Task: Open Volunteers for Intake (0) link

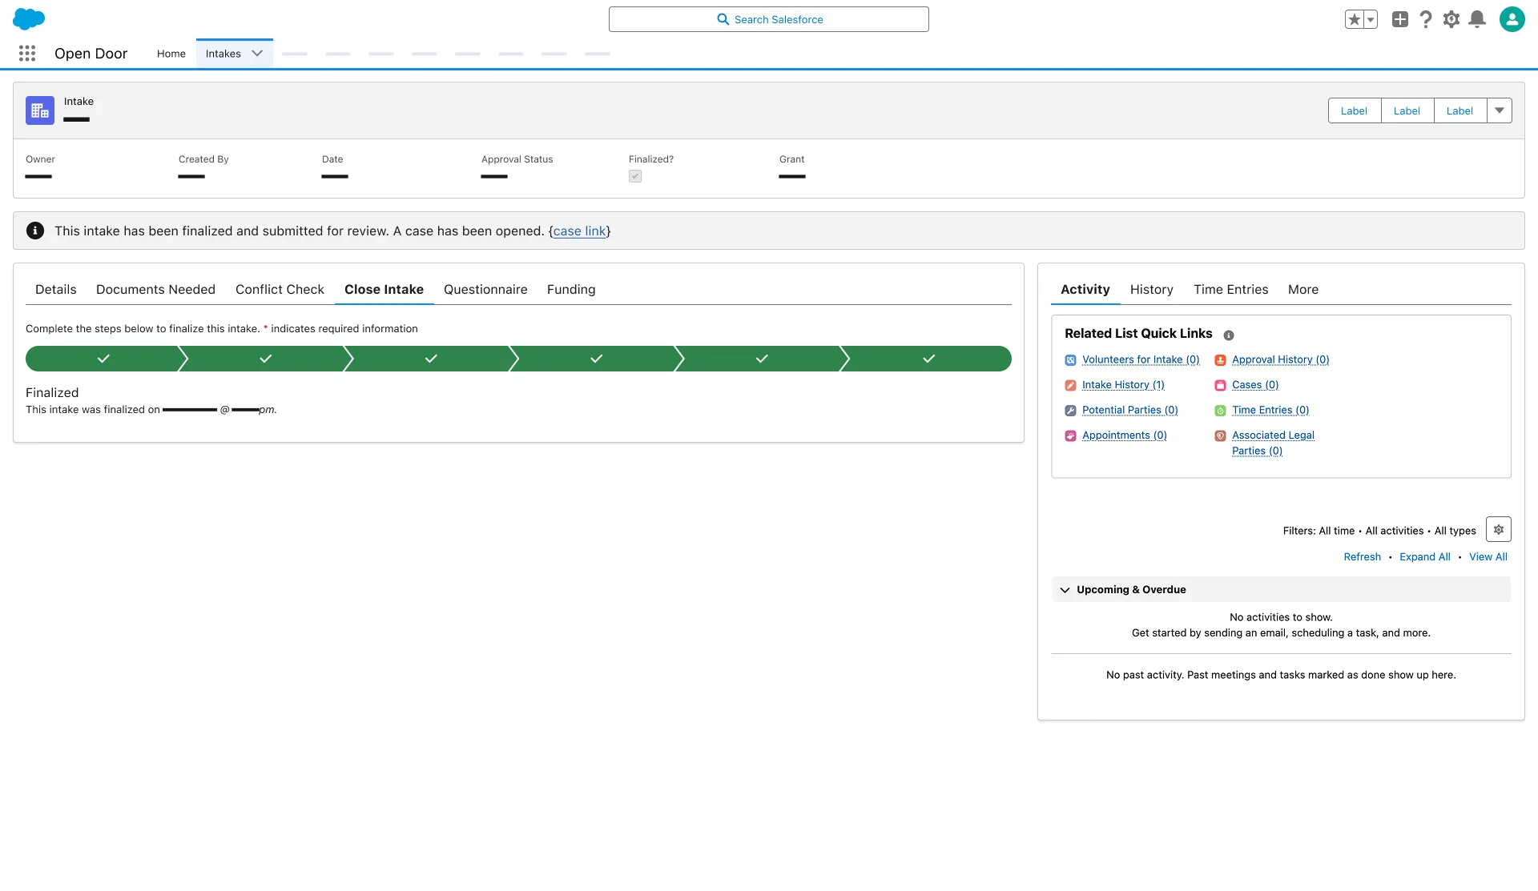Action: 1141,360
